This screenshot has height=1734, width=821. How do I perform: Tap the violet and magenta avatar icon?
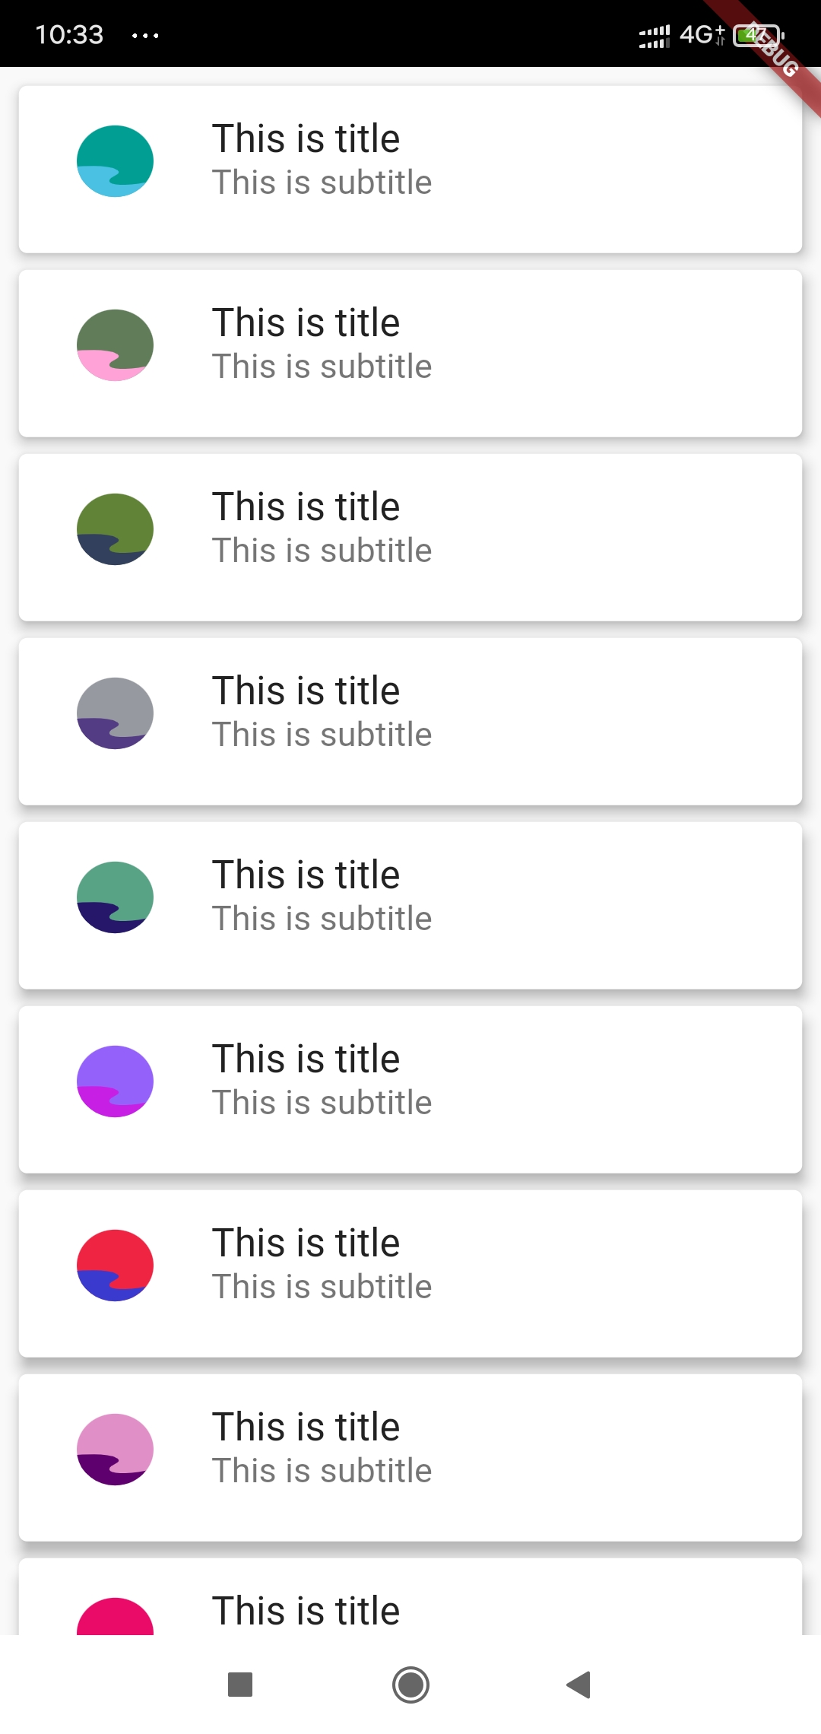115,1081
